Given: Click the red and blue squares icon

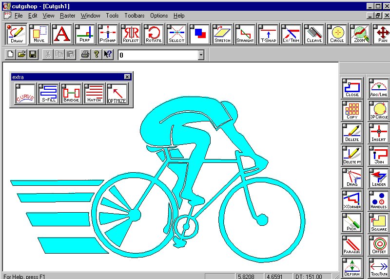Looking at the screenshot, I should pyautogui.click(x=199, y=34).
